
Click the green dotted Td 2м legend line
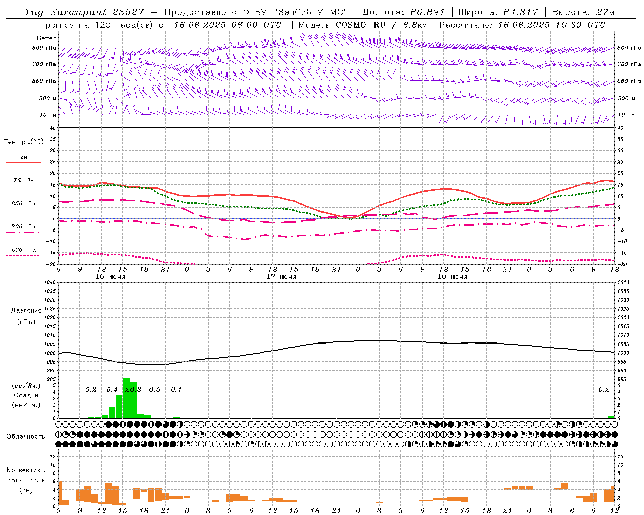click(x=22, y=186)
